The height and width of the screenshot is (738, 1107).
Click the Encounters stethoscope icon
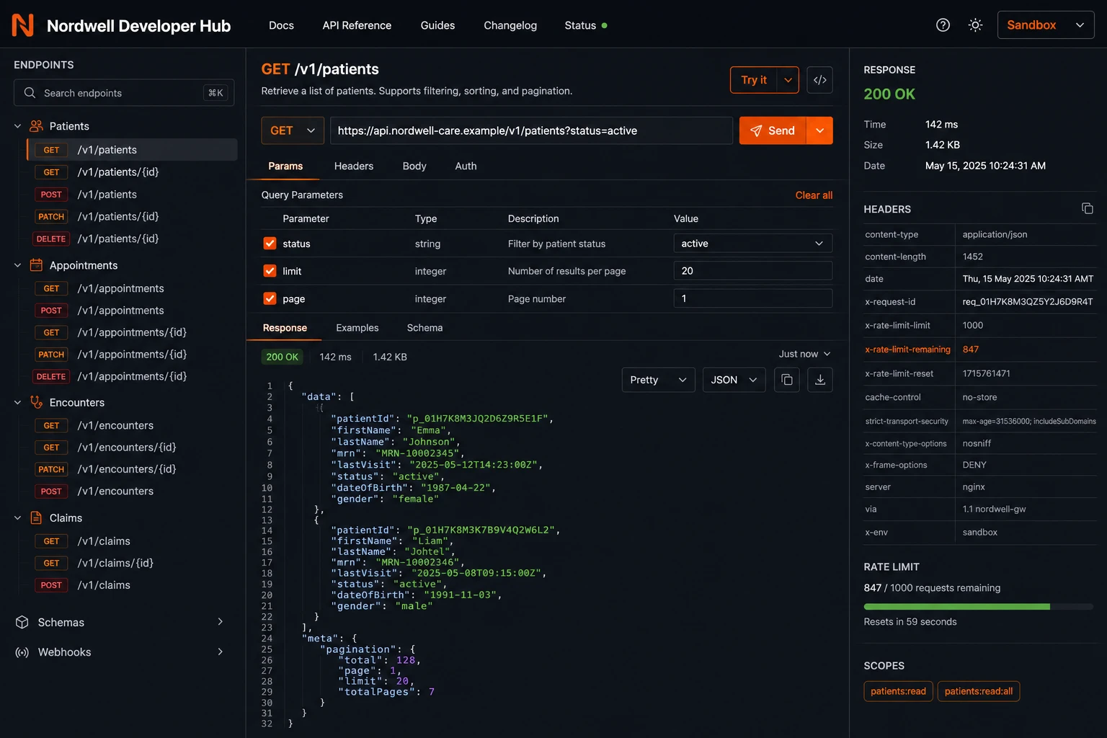[x=36, y=402]
